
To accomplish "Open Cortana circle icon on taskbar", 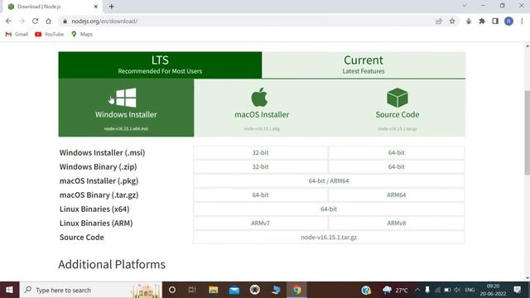I will pyautogui.click(x=172, y=290).
